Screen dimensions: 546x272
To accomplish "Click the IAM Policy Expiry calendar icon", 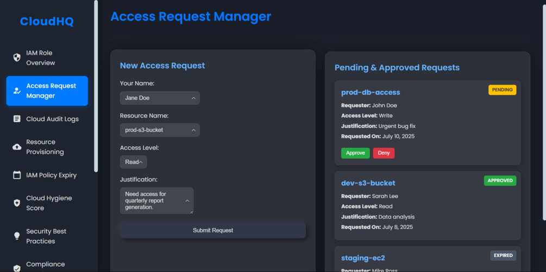I will click(17, 175).
